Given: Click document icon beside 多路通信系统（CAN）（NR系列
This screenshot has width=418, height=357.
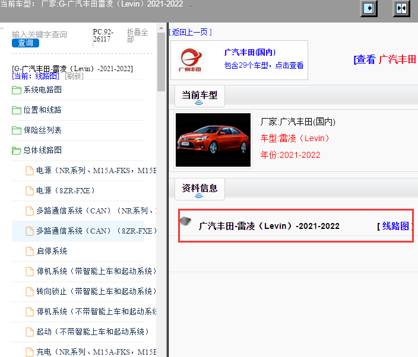Looking at the screenshot, I should coord(29,211).
